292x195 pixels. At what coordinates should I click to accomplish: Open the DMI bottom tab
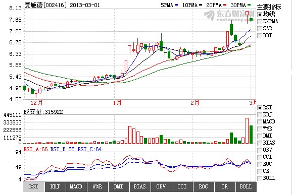118,186
